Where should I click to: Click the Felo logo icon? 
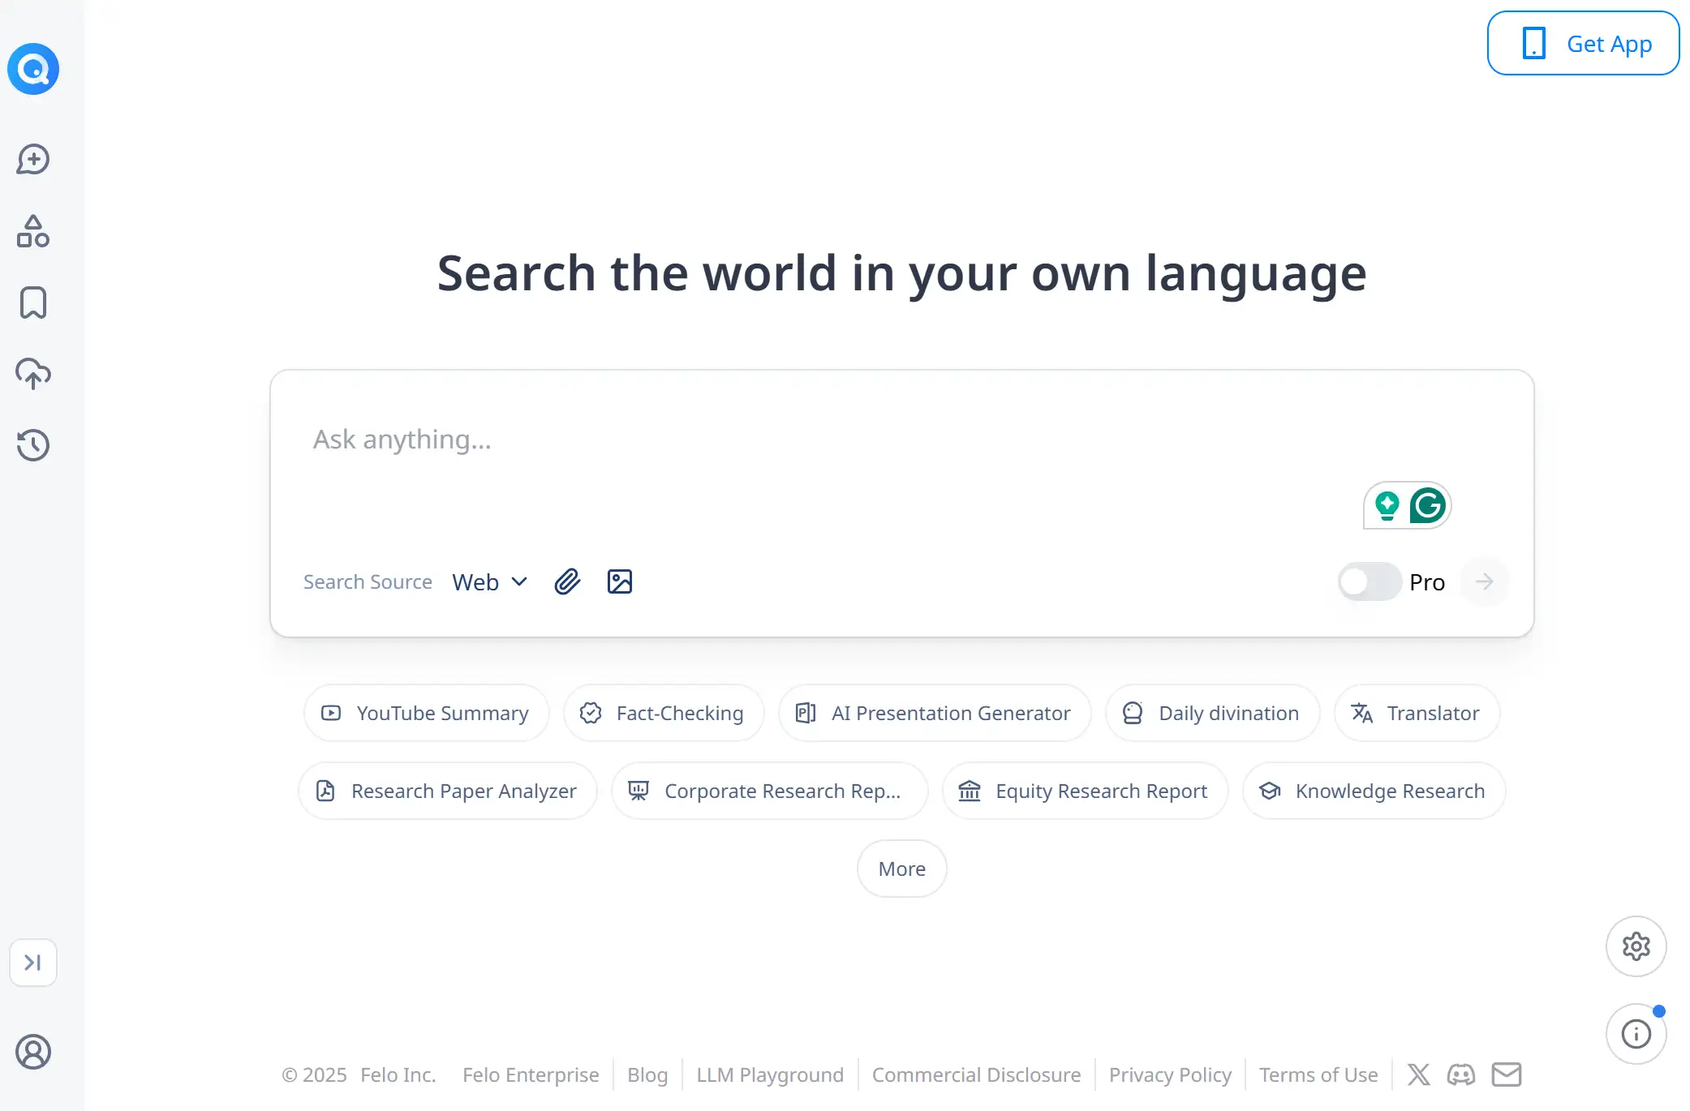point(33,69)
